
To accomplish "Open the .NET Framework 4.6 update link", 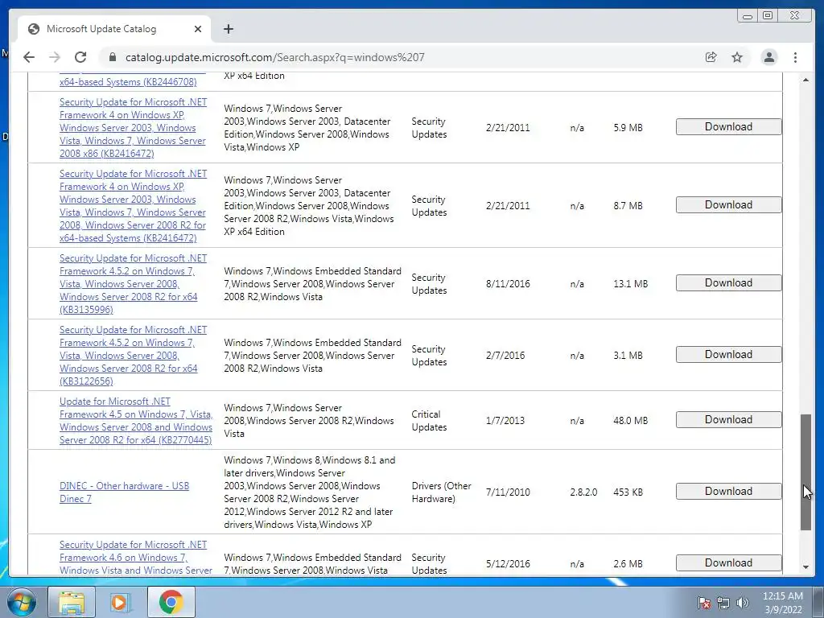I will 135,557.
